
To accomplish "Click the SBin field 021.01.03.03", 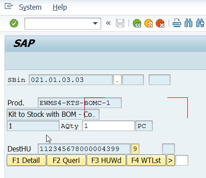I will point(71,80).
